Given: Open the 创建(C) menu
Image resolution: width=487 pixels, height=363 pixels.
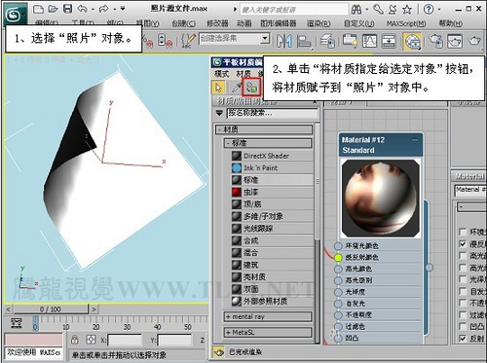Looking at the screenshot, I should coord(184,23).
